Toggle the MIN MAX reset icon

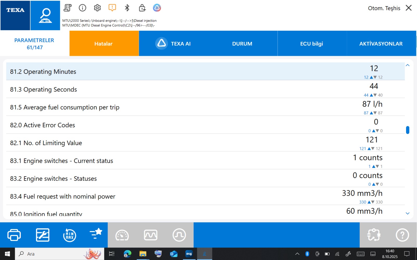point(70,235)
